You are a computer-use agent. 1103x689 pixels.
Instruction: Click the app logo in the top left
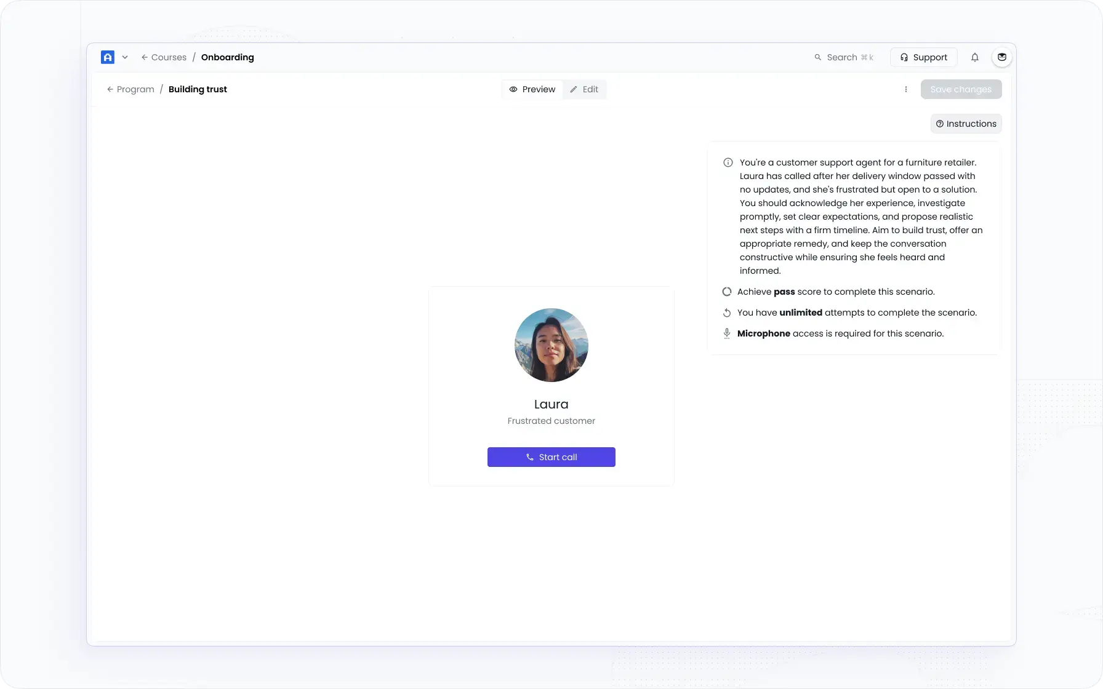pyautogui.click(x=108, y=57)
